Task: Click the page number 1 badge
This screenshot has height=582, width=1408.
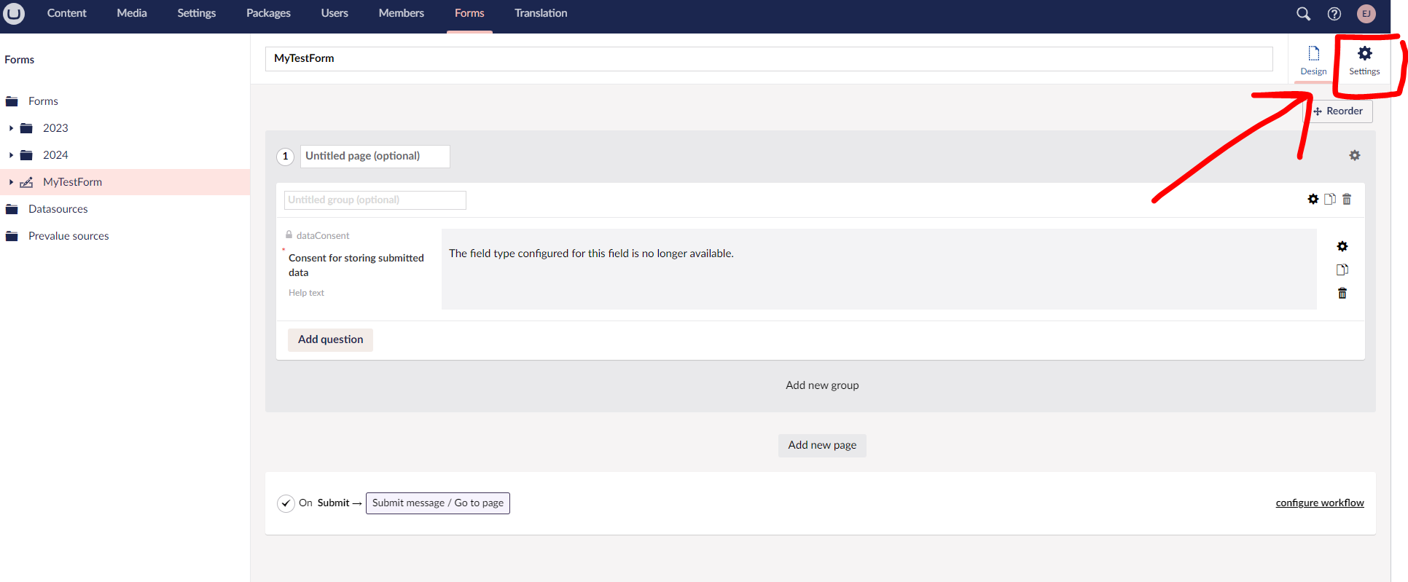Action: coord(285,156)
